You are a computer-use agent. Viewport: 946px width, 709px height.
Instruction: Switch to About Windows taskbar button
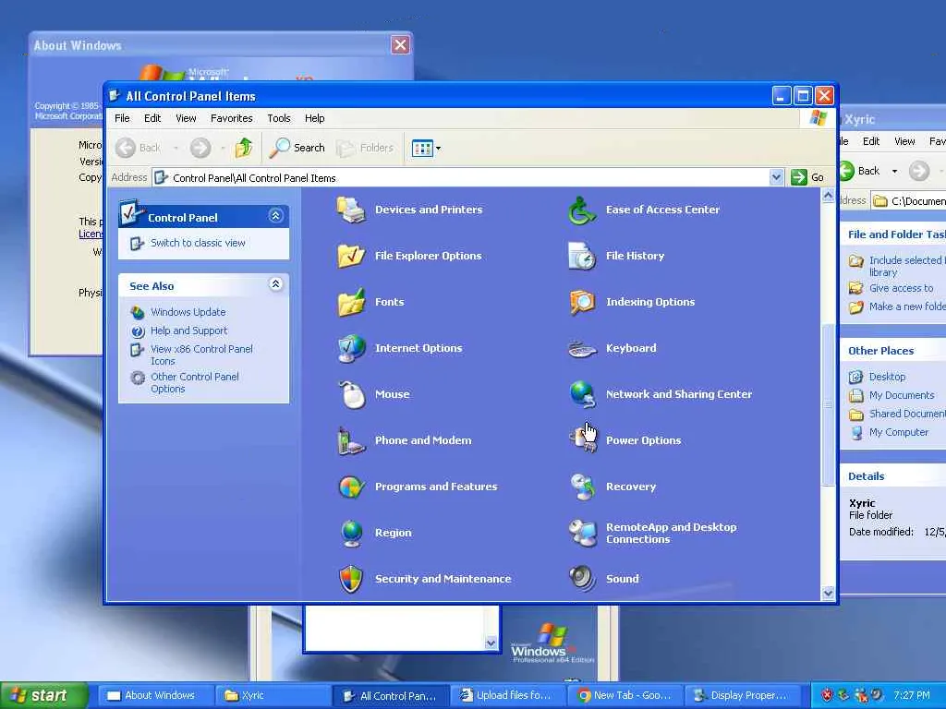click(155, 695)
